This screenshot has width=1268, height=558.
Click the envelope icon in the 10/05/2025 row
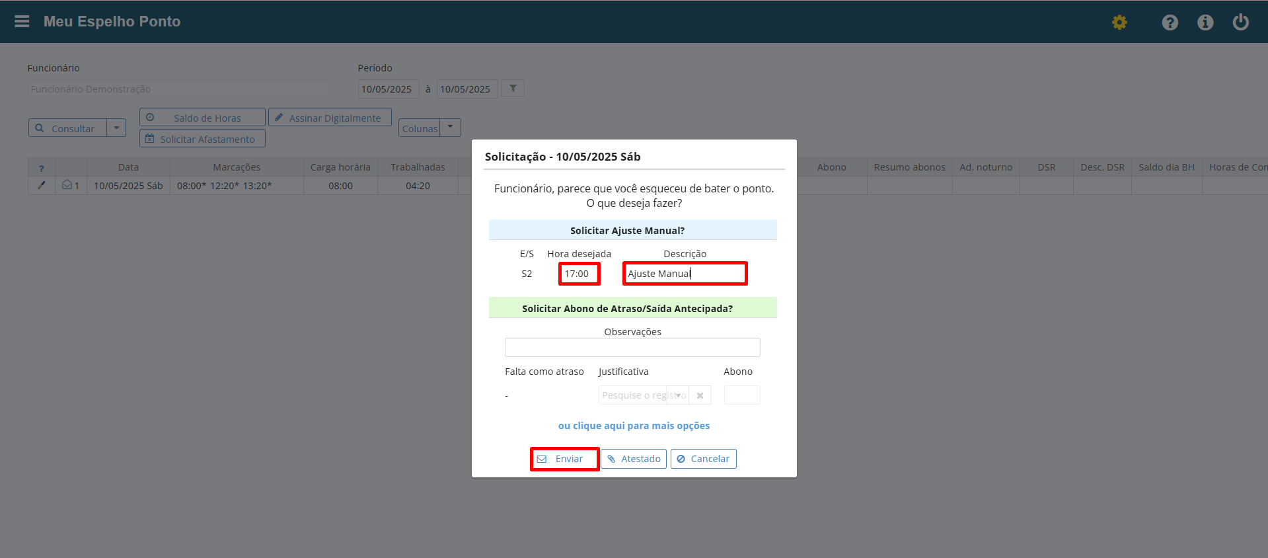tap(67, 185)
